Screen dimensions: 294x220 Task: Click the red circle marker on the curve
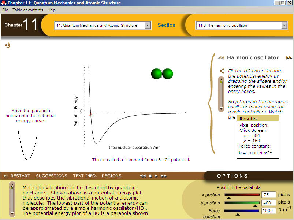pos(91,115)
